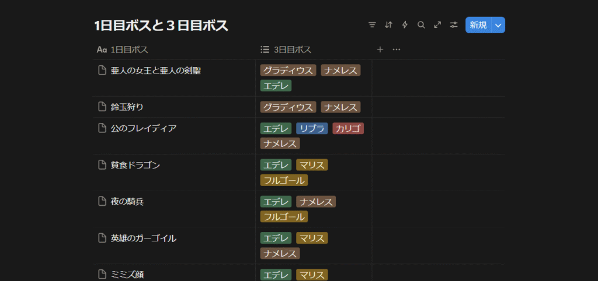This screenshot has height=281, width=598.
Task: Click the blue リブラ tag
Action: click(312, 129)
